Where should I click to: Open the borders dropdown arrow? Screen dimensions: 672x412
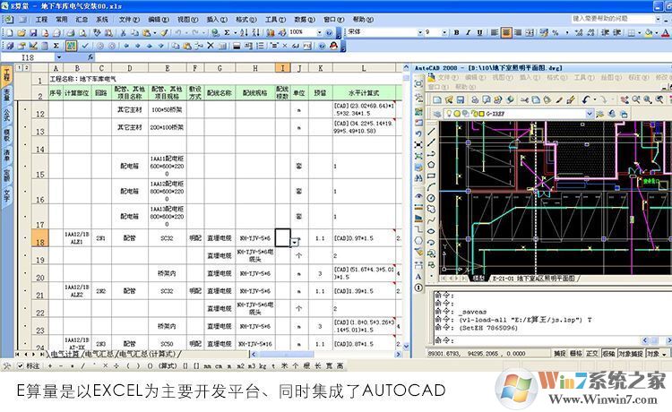click(x=640, y=32)
